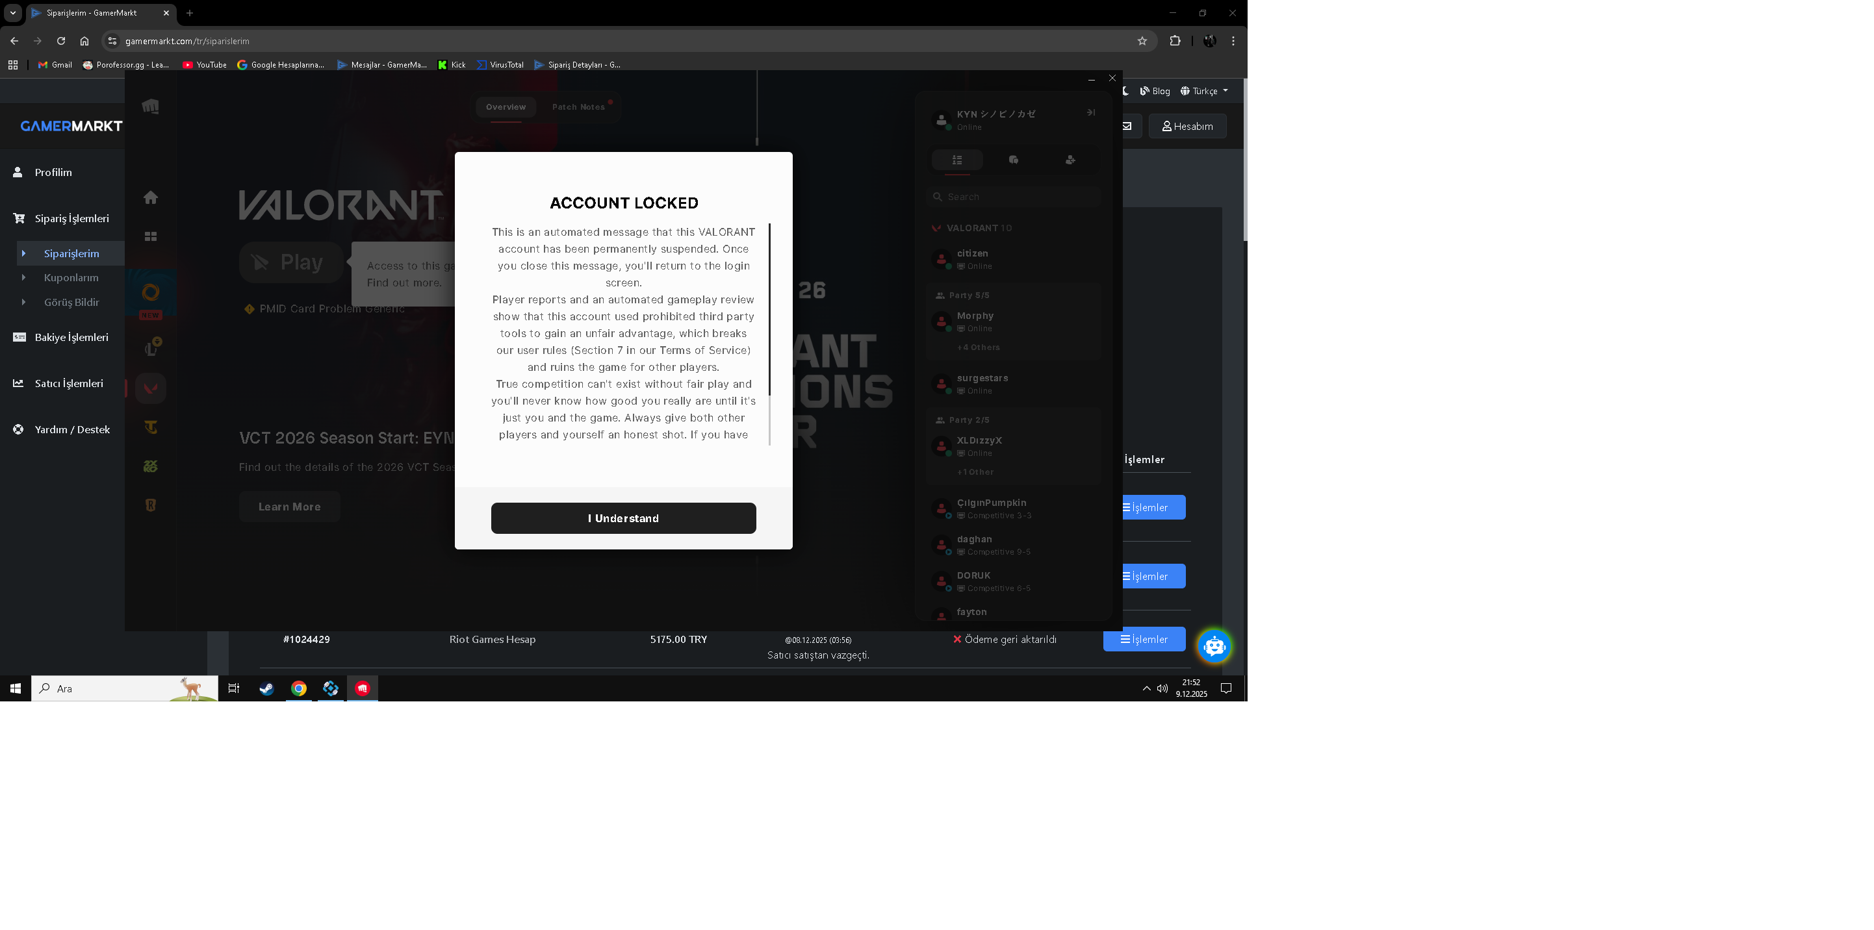This screenshot has width=1874, height=930.
Task: Select the Teamfight Tactics icon
Action: point(151,427)
